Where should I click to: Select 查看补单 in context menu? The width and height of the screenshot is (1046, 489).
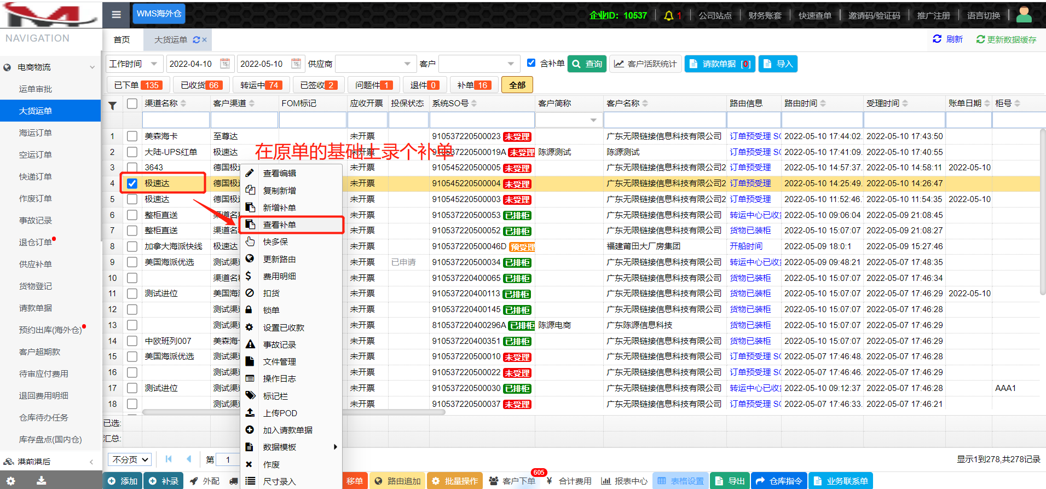279,225
